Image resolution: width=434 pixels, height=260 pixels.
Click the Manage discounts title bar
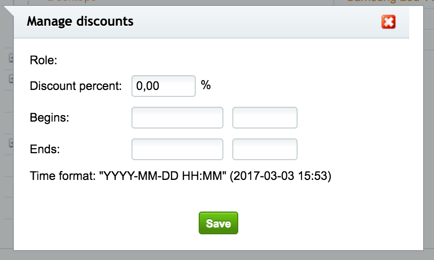[212, 22]
